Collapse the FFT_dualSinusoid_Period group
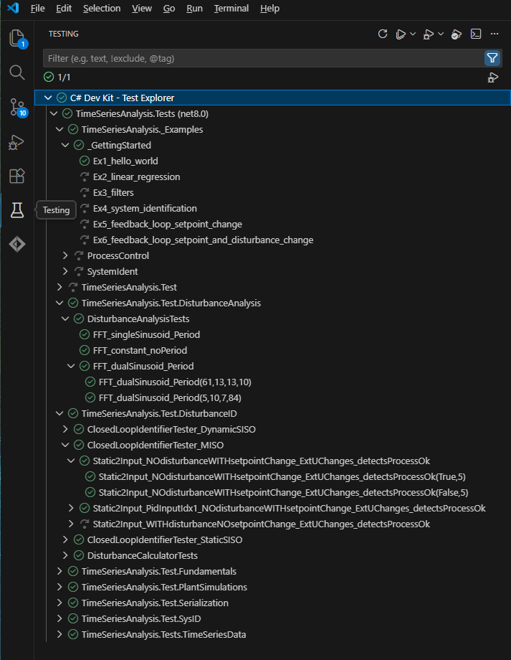511x660 pixels. tap(71, 366)
